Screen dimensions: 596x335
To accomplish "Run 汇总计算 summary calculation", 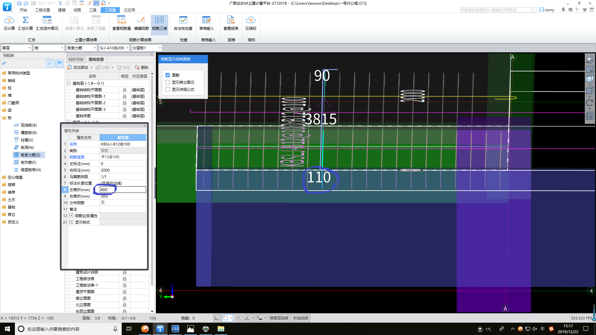I will [25, 23].
